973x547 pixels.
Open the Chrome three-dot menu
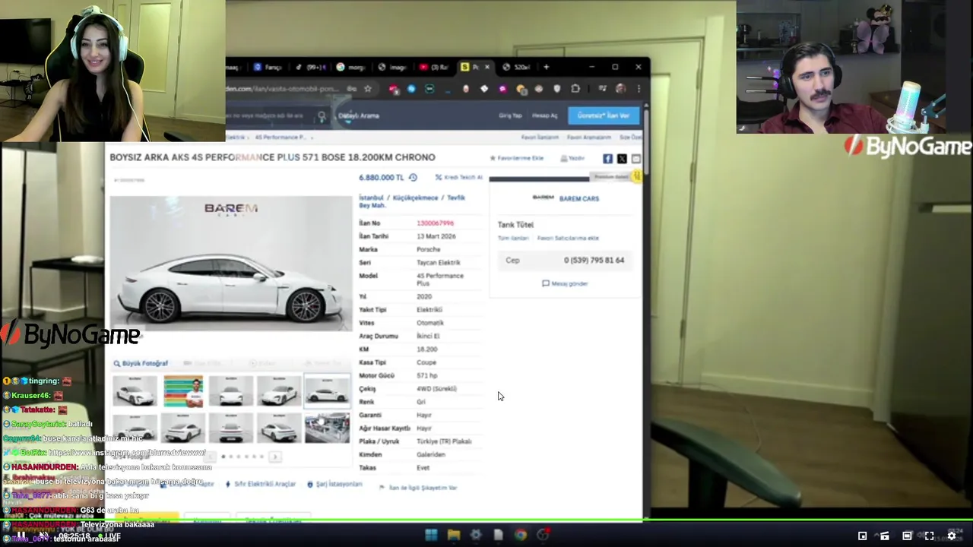pos(639,89)
